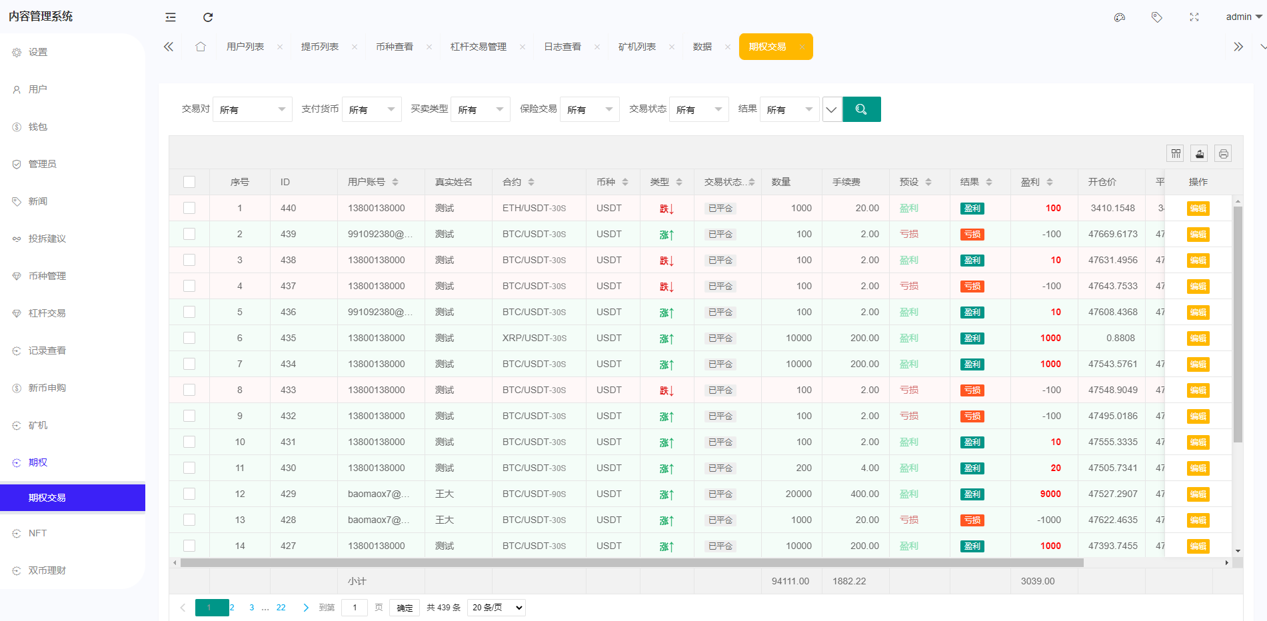Open the theme palette settings icon
The width and height of the screenshot is (1267, 621).
[x=1119, y=17]
